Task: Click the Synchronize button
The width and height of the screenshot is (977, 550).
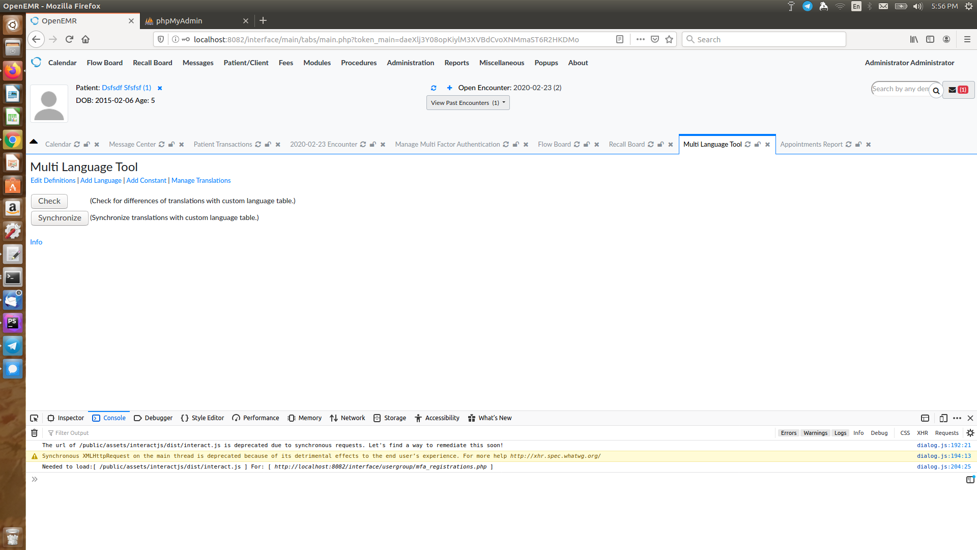Action: pyautogui.click(x=59, y=218)
